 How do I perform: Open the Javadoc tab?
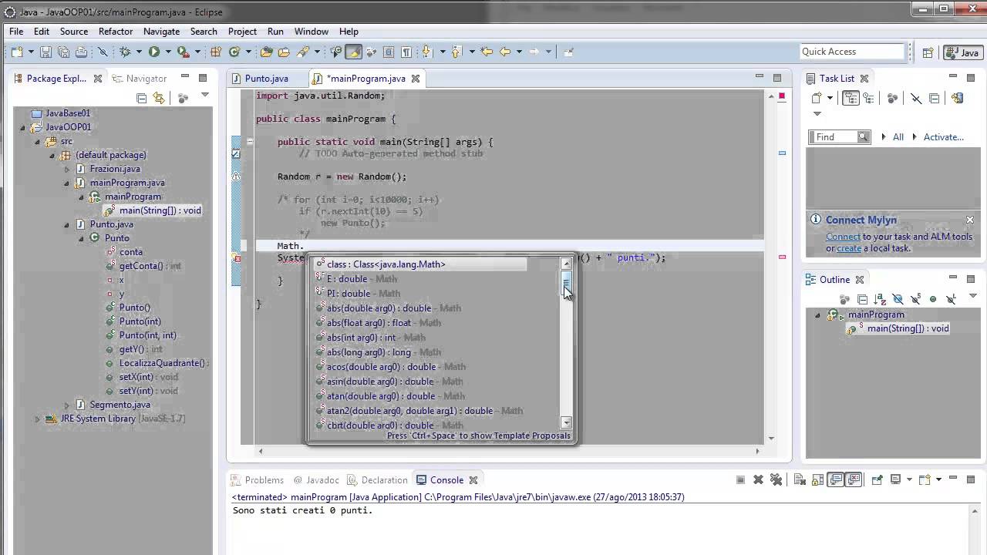tap(316, 479)
